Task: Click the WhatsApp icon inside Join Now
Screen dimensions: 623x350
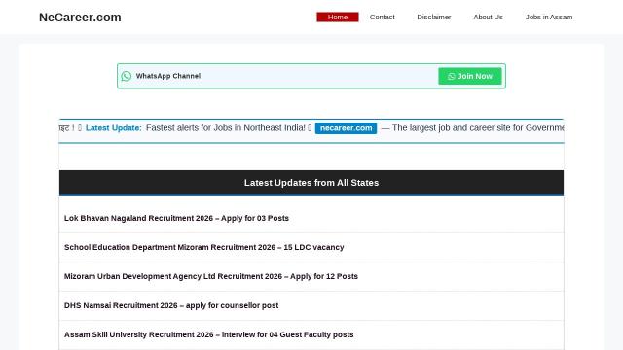Action: click(452, 76)
